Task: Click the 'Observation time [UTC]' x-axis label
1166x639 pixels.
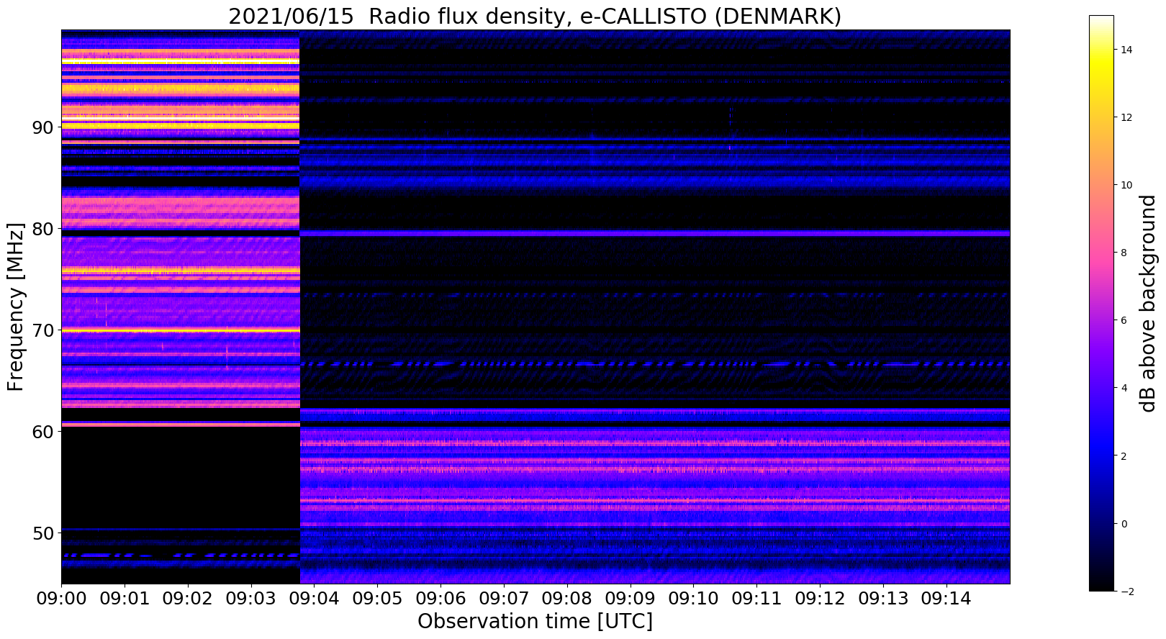Action: pyautogui.click(x=535, y=622)
